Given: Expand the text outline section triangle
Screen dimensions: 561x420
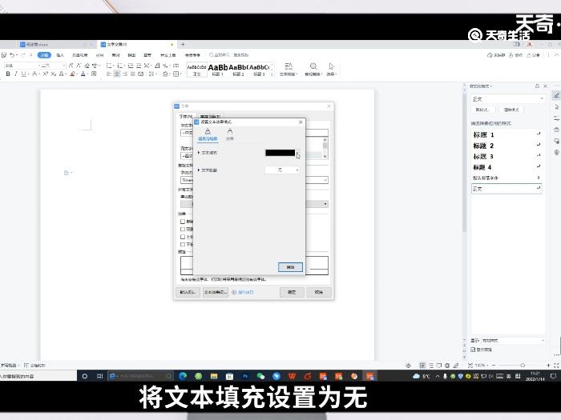Looking at the screenshot, I should [x=199, y=170].
